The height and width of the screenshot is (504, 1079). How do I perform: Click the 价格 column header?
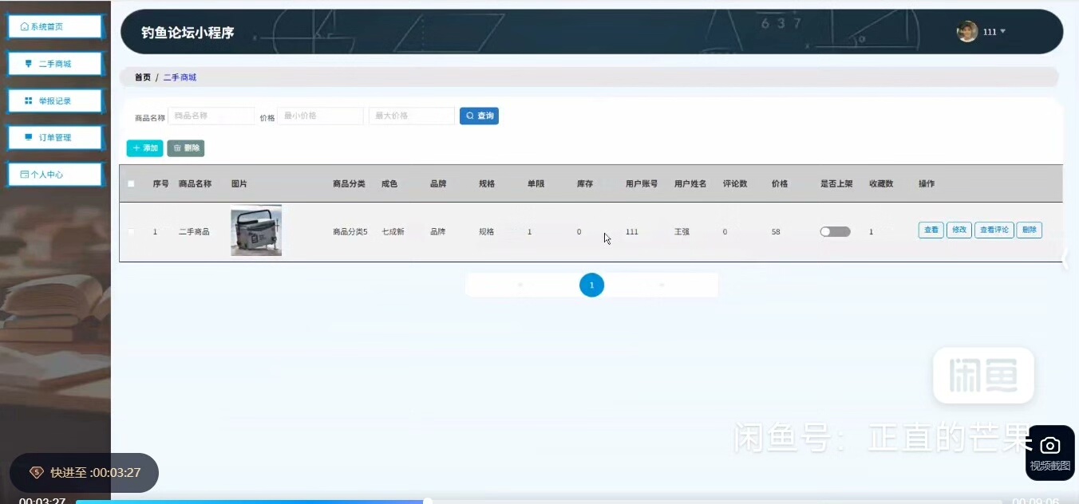780,183
